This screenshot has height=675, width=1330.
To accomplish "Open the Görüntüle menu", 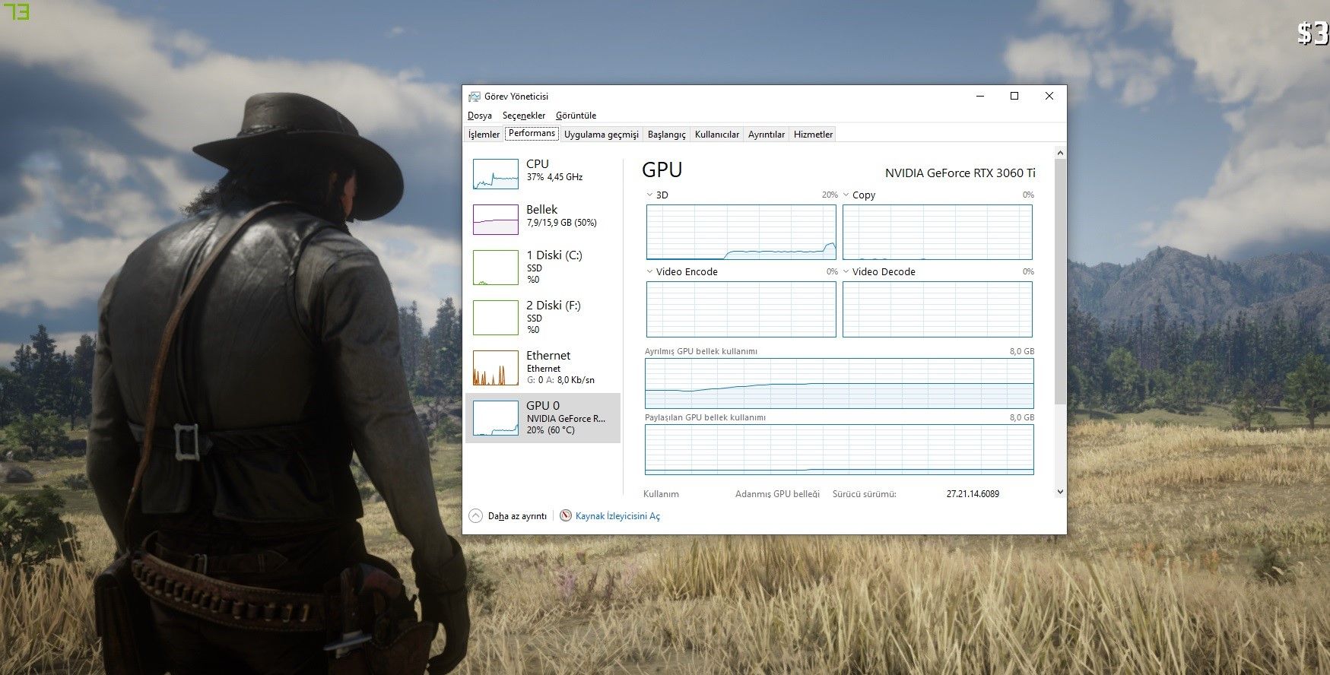I will click(576, 116).
